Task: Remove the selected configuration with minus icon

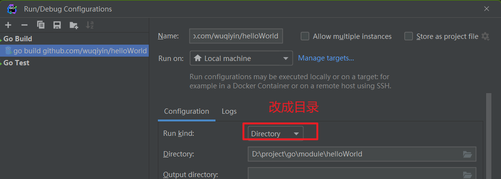Action: coord(24,25)
